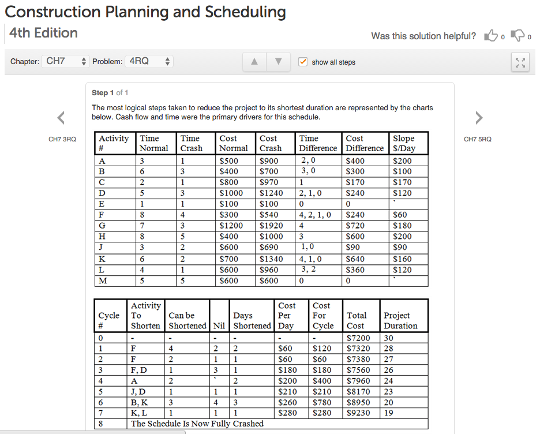Click the thumbs down icon to rate unhelpful
Image resolution: width=540 pixels, height=434 pixels.
click(518, 36)
